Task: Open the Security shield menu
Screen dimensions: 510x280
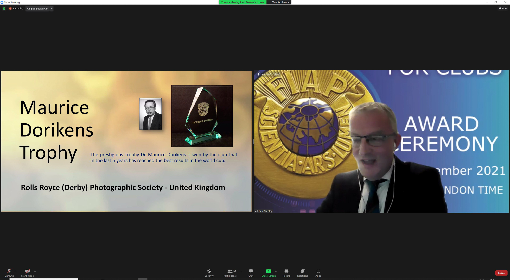Action: coord(209,273)
